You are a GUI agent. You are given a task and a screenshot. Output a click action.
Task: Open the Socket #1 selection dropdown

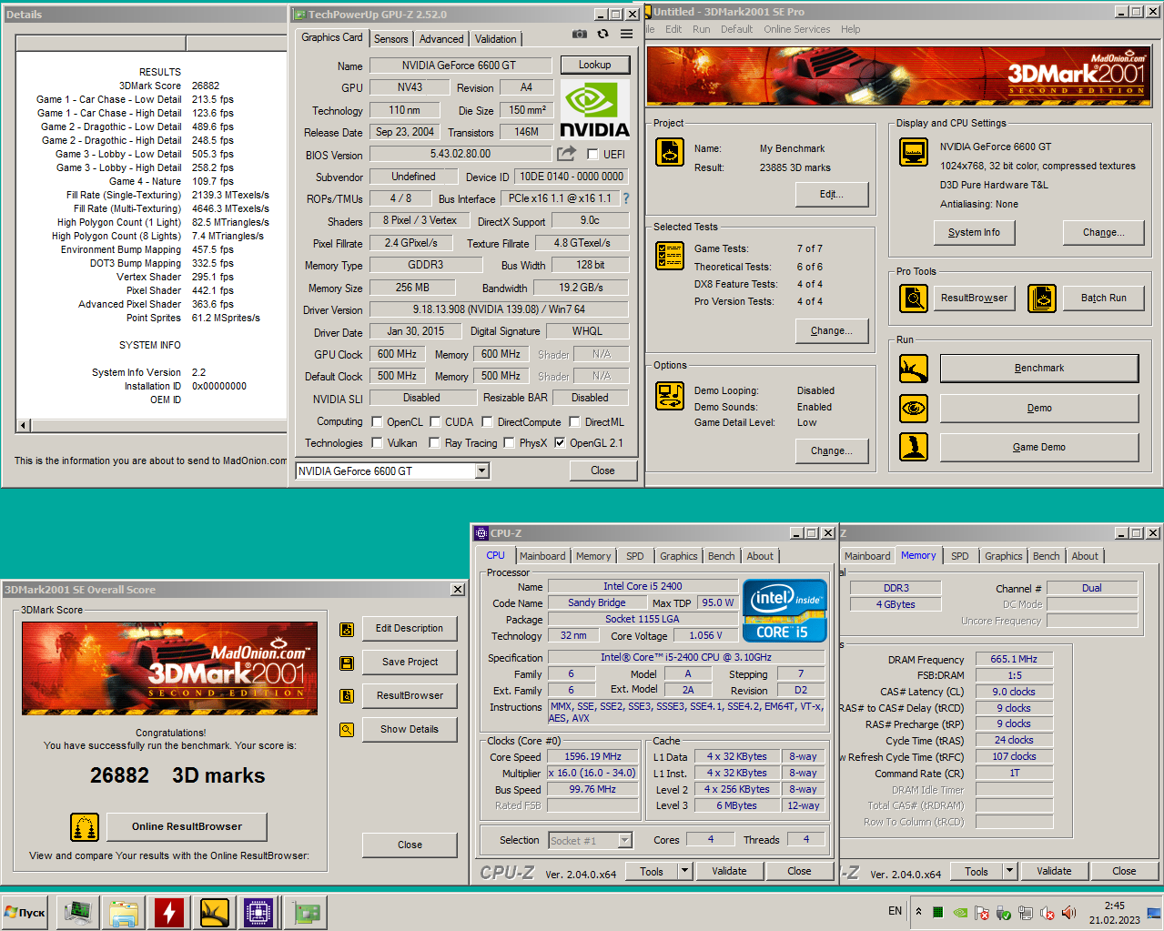click(x=625, y=841)
